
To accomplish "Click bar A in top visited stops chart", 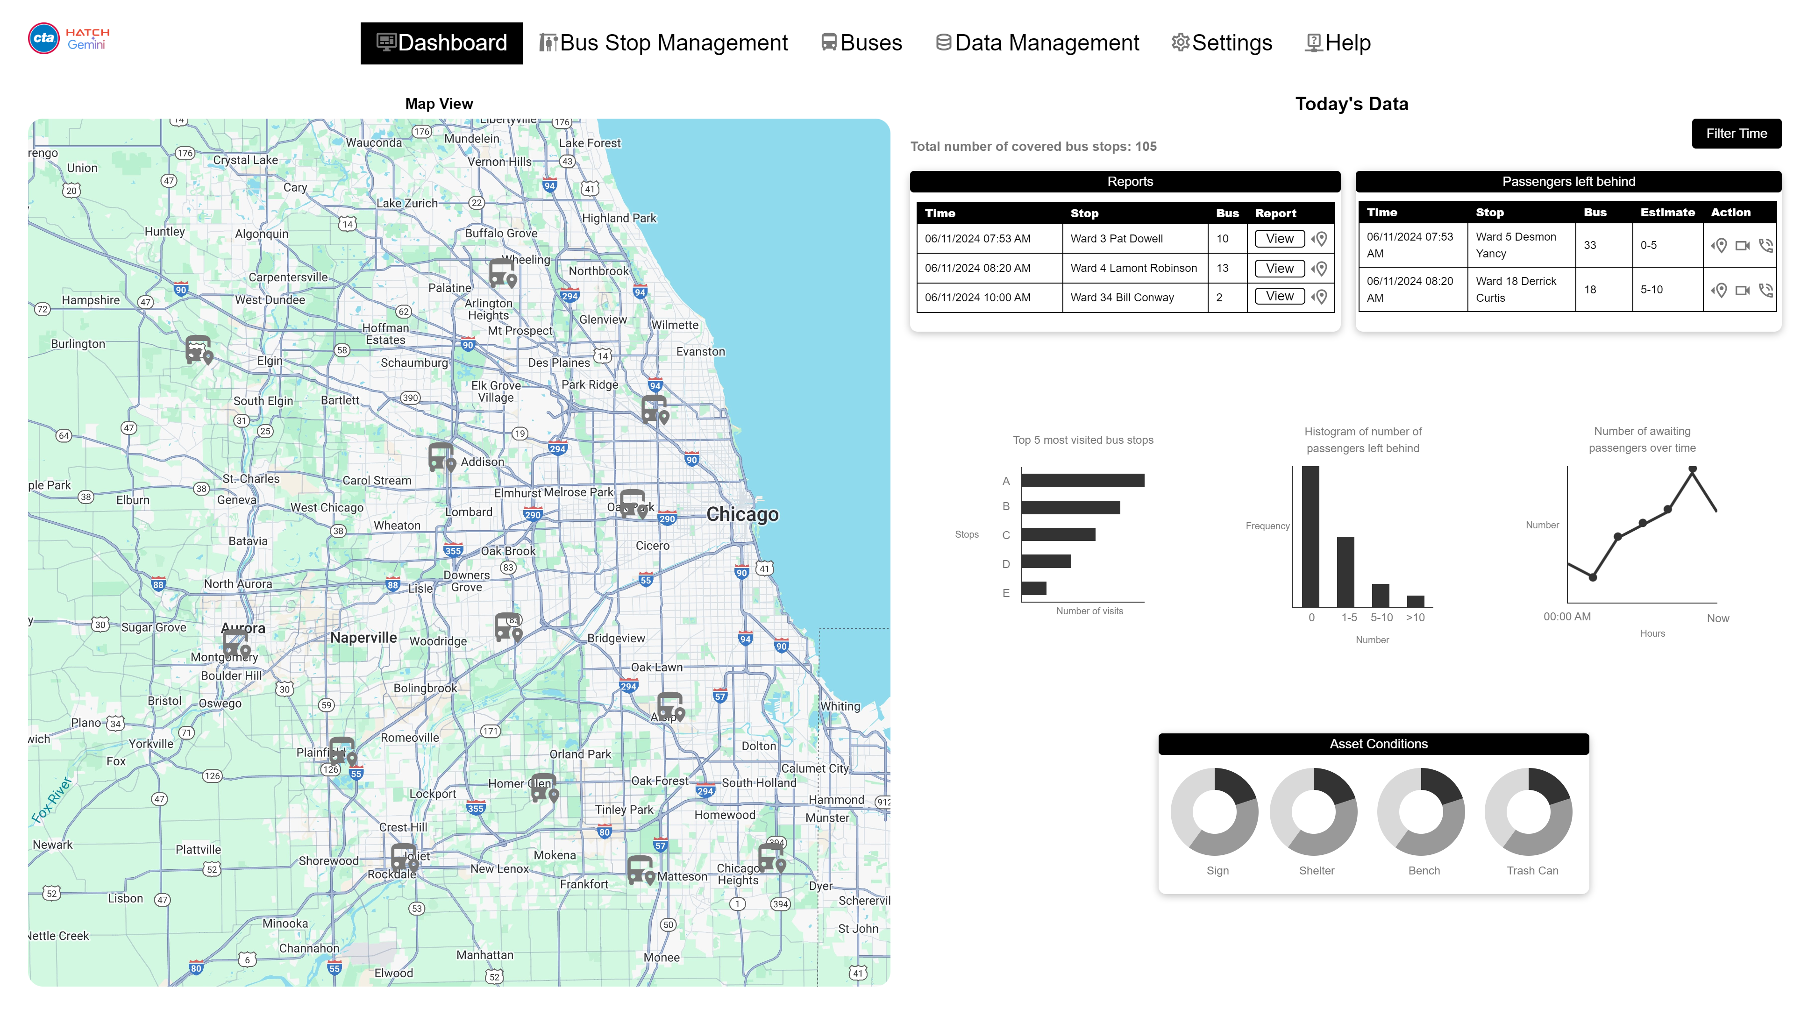I will 1082,481.
